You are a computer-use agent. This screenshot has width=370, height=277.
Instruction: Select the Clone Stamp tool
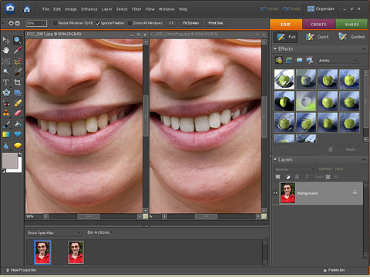point(6,113)
